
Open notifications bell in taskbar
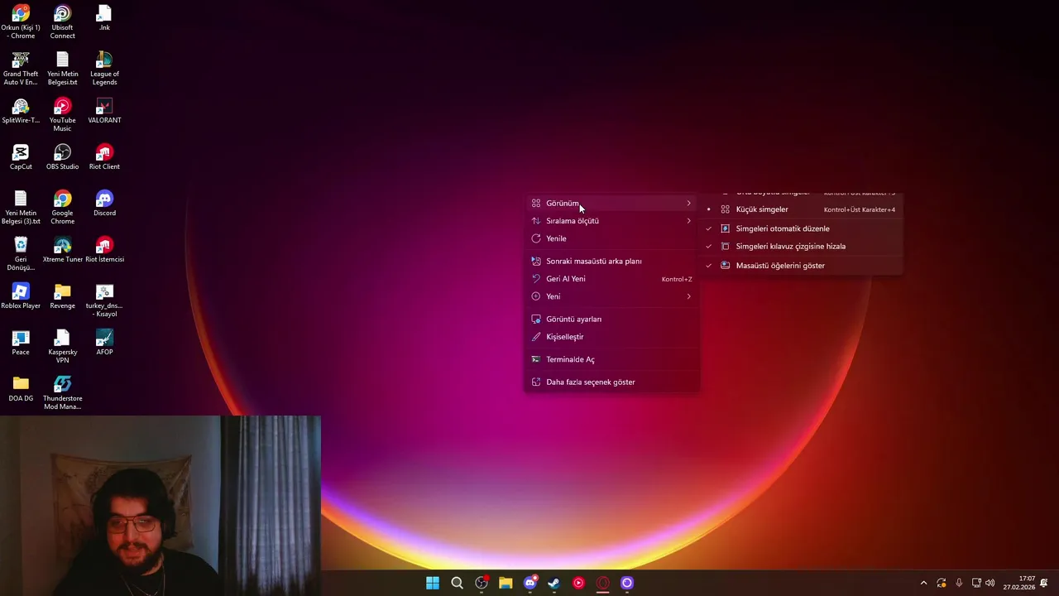pos(1044,583)
